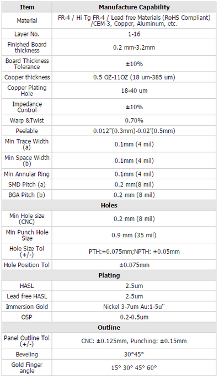Select the Hole Position Tol label
Image resolution: width=219 pixels, height=379 pixels.
27,265
